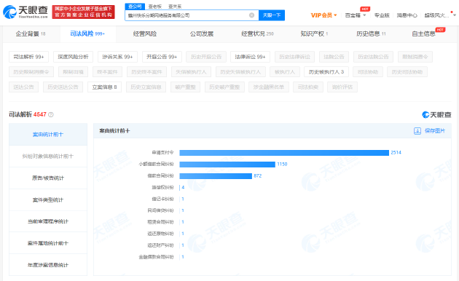Select 当前审理程序统计 in the side menu
The height and width of the screenshot is (281, 459).
tap(48, 221)
